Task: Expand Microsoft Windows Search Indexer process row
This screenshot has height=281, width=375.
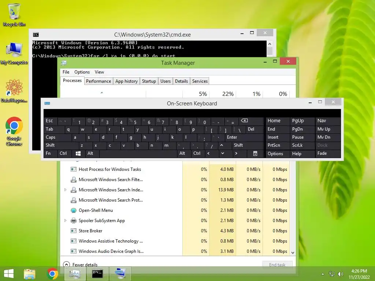Action: tap(65, 190)
